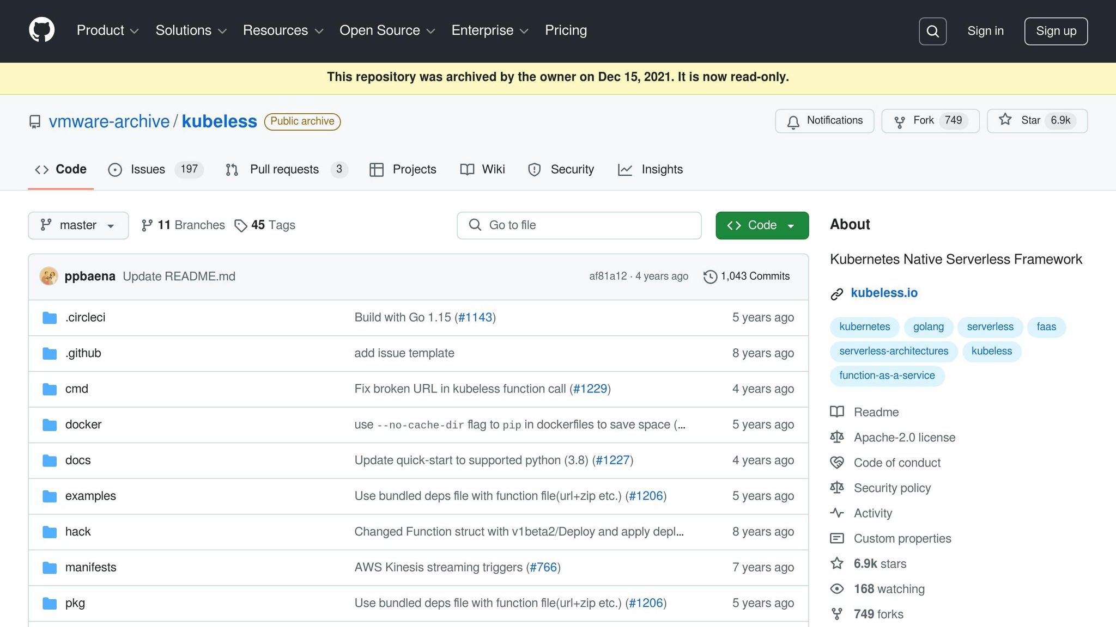Click the .circleci folder icon
This screenshot has height=627, width=1116.
click(x=50, y=318)
